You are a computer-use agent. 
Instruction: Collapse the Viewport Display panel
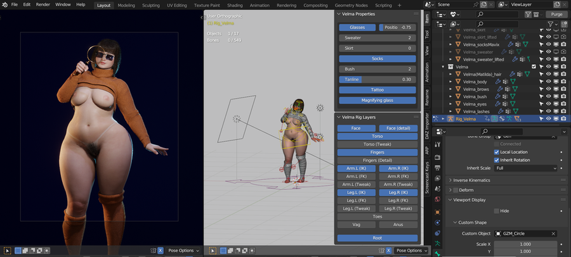(450, 200)
